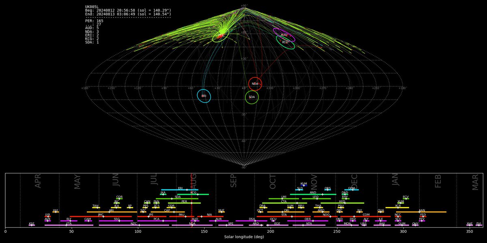Select the LEO shower bar

tap(316, 198)
